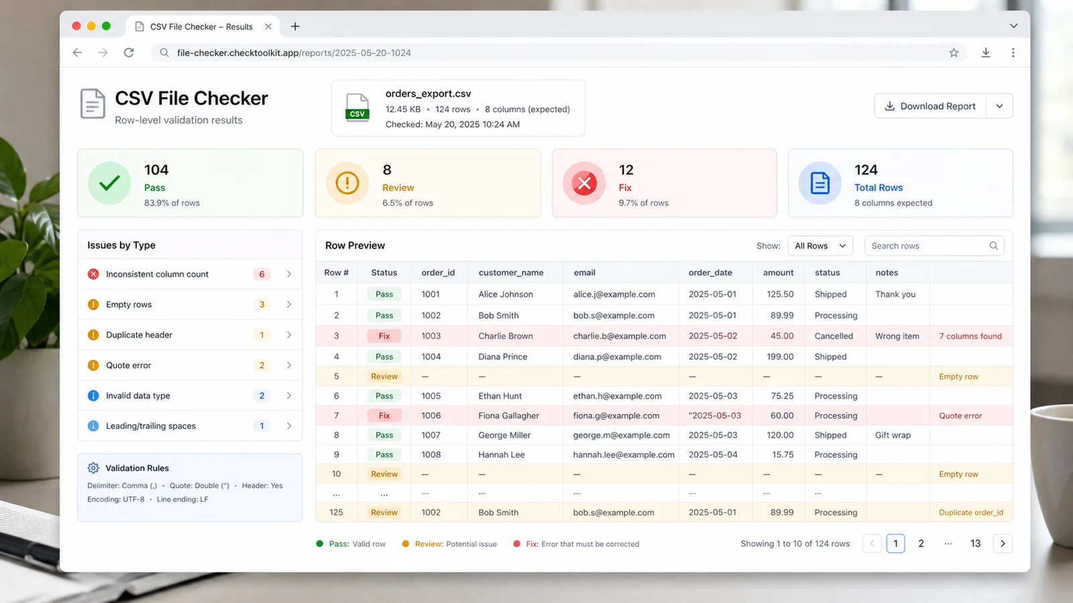Go to page 2 of rows
The width and height of the screenshot is (1073, 603).
(x=921, y=543)
